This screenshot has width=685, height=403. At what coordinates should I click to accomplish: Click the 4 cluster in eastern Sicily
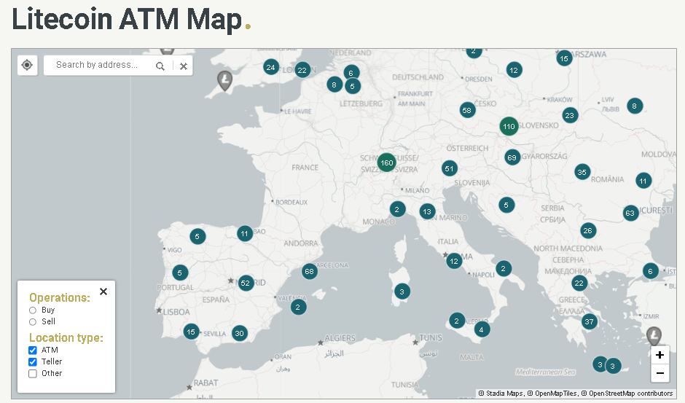click(482, 329)
